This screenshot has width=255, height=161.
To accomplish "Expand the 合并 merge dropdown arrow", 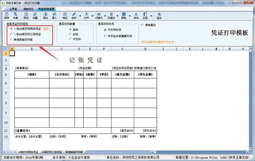I will 80,16.
